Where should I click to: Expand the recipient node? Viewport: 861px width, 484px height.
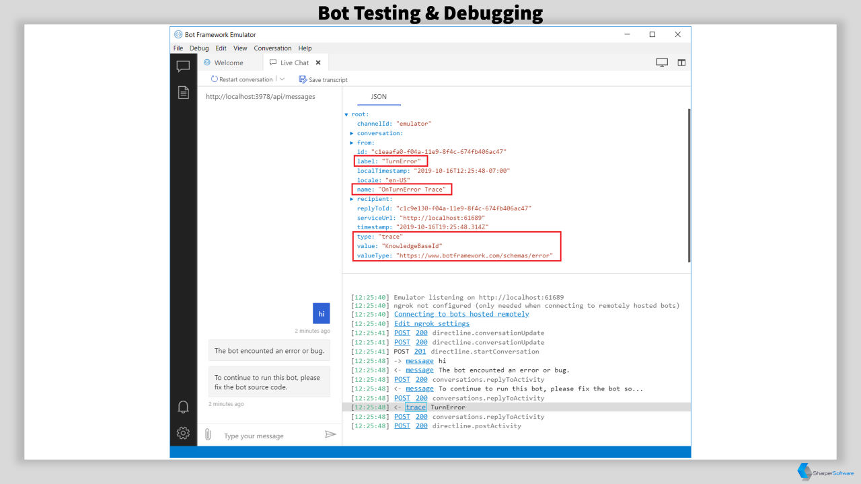pyautogui.click(x=352, y=199)
